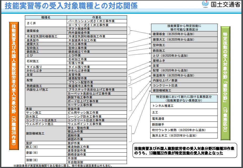This screenshot has height=168, width=243.
Task: Click the さく井 job type cell
Action: [x=46, y=23]
